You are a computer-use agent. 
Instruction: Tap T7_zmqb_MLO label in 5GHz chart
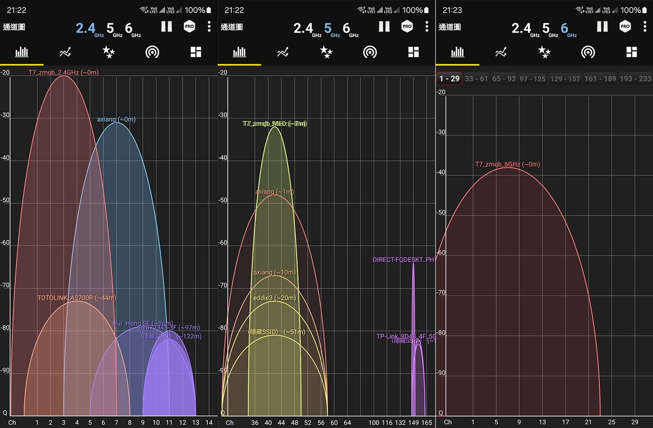coord(274,124)
